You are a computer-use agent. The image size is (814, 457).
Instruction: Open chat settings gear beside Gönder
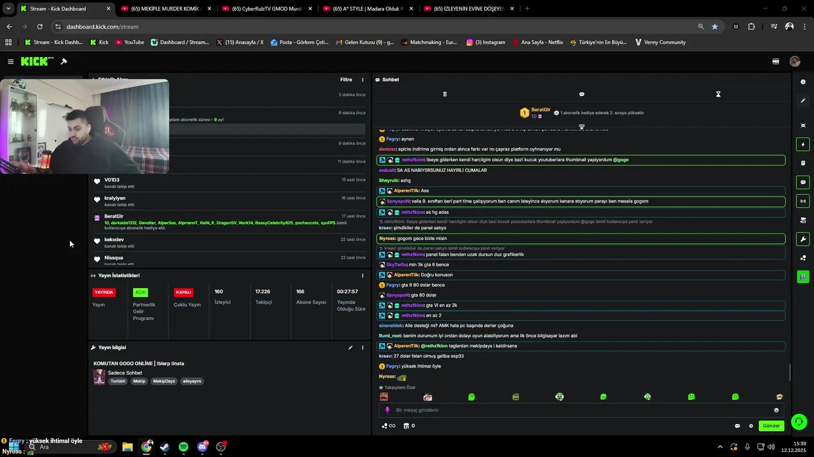pos(750,426)
